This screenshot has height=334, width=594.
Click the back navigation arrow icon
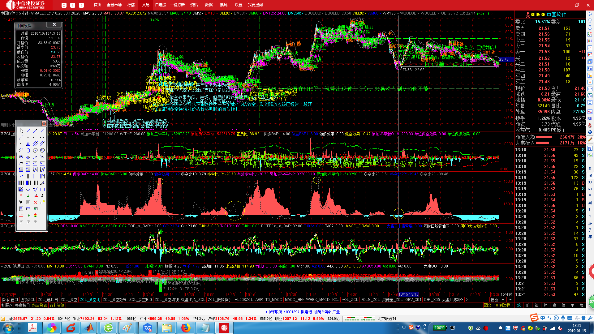(x=72, y=5)
